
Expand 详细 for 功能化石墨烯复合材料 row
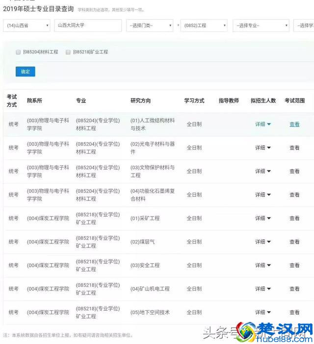click(263, 195)
